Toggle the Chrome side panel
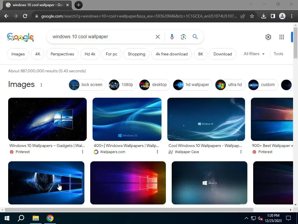The width and height of the screenshot is (298, 224). (273, 16)
